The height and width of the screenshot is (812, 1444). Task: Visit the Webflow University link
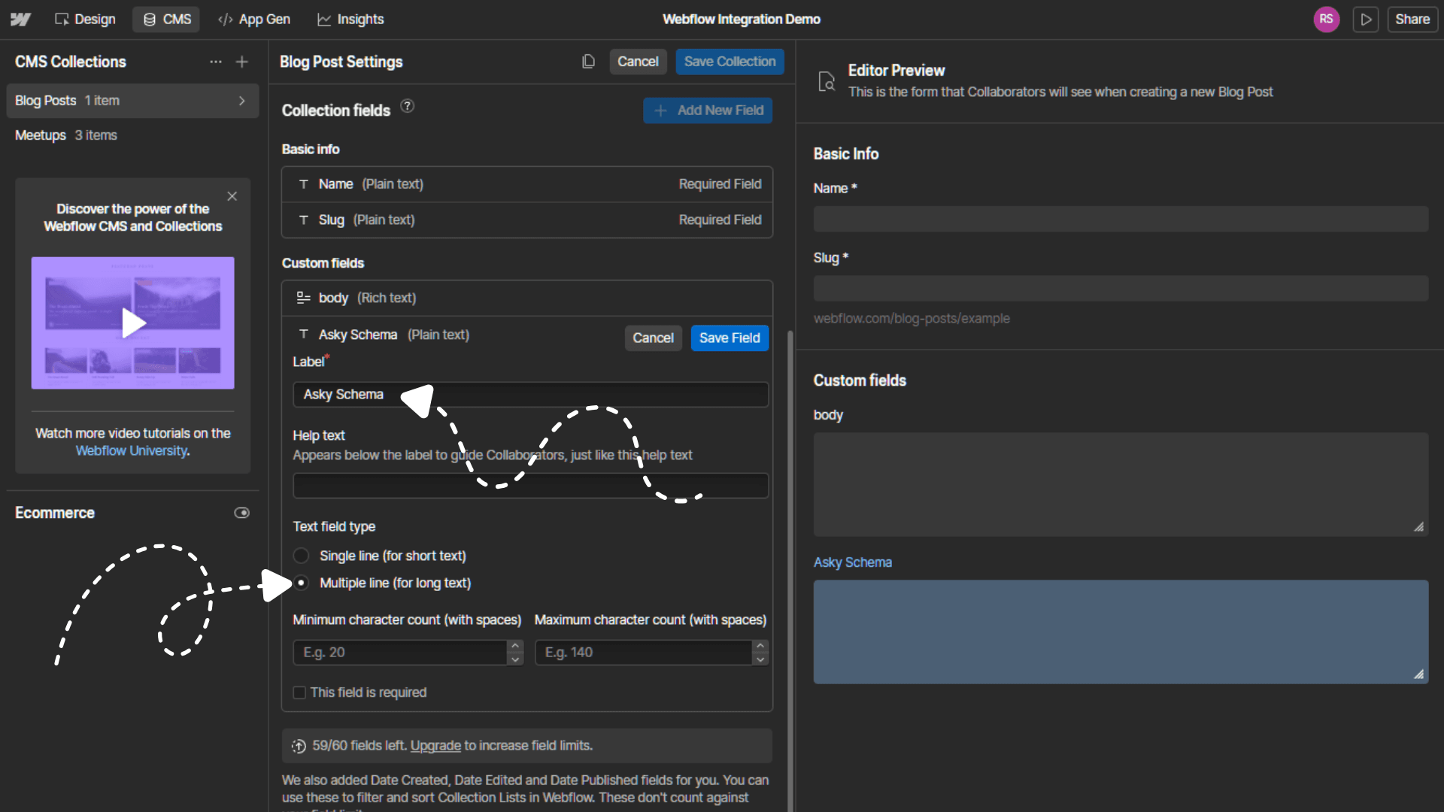(x=132, y=451)
